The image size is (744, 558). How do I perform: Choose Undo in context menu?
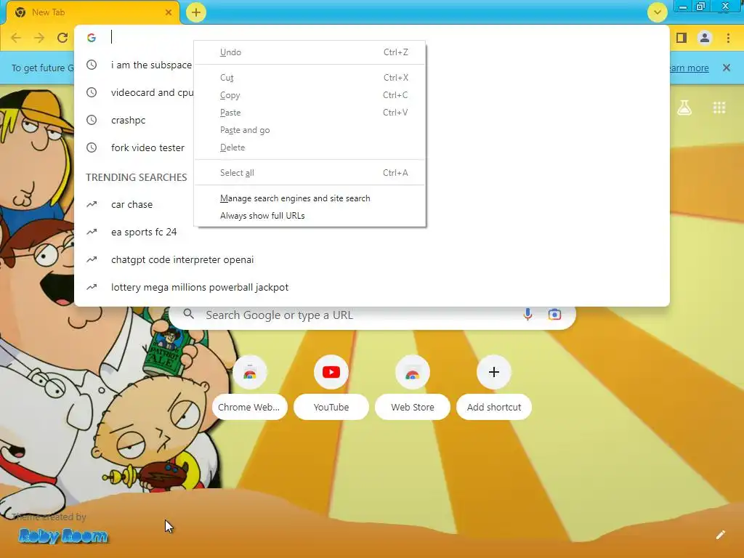310,52
